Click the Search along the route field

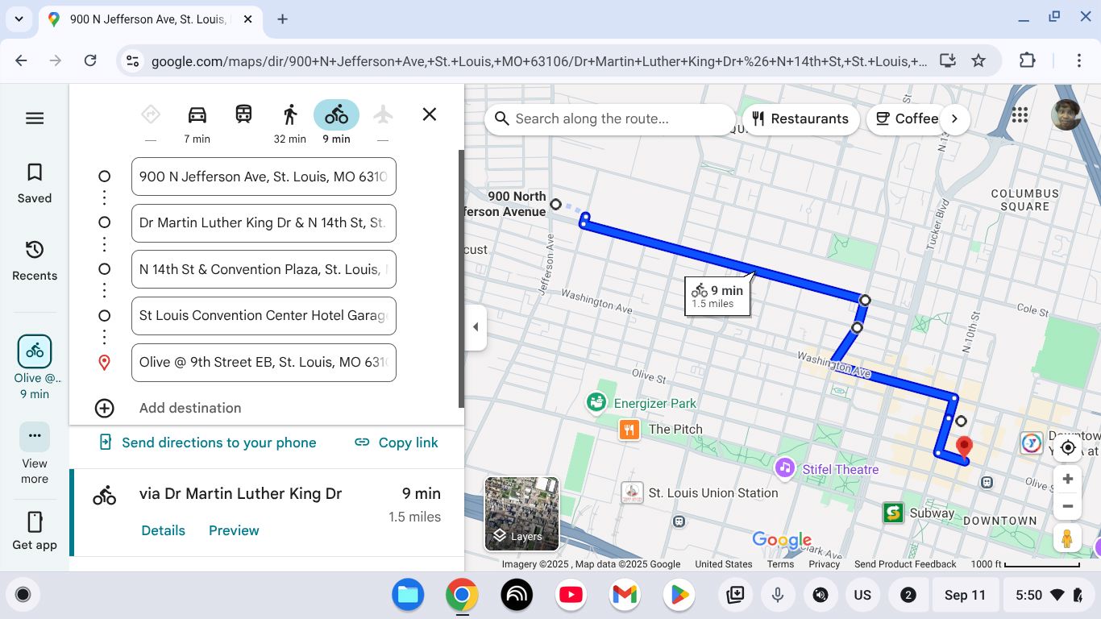613,119
